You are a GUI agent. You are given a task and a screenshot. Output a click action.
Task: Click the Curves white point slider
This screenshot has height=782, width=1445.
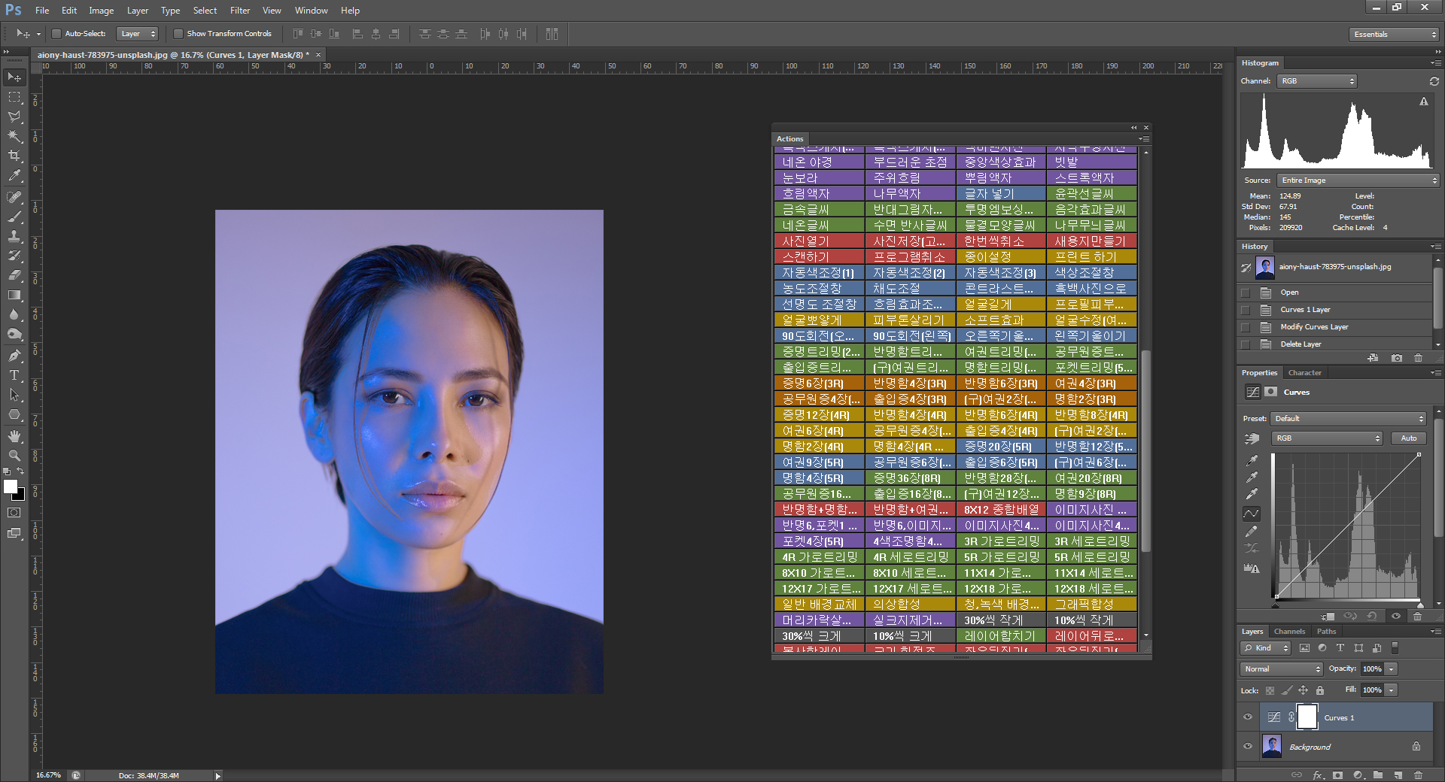[x=1420, y=605]
